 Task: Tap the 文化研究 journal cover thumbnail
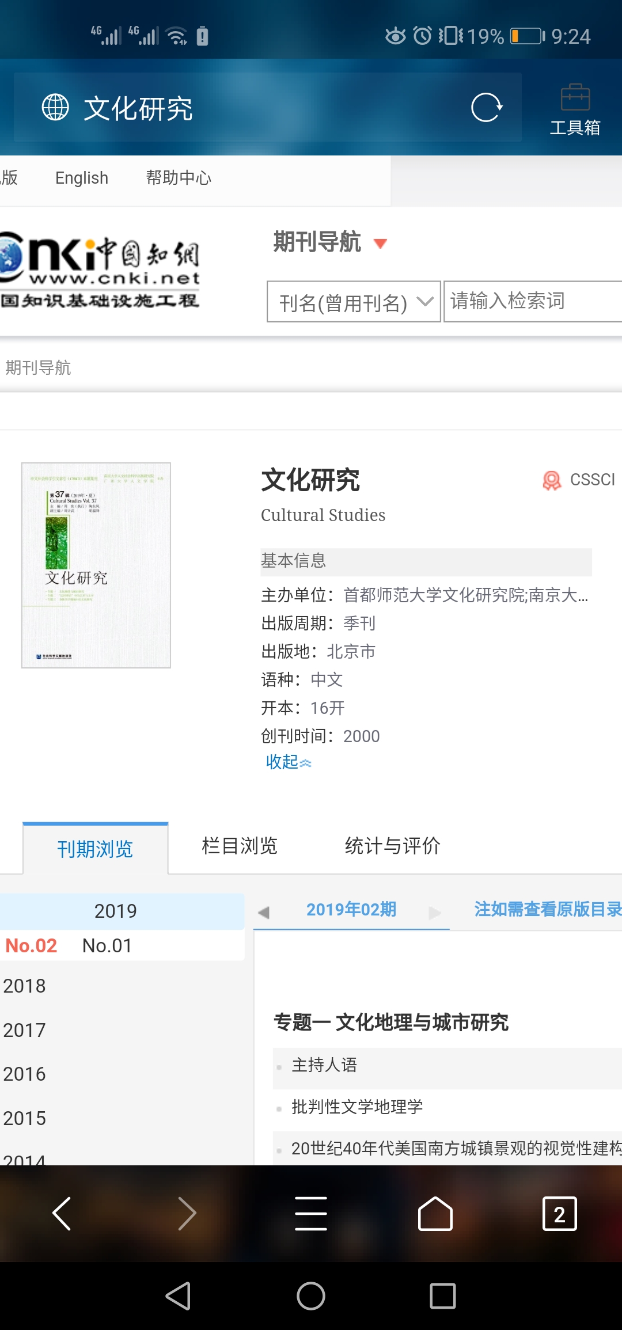(x=96, y=565)
